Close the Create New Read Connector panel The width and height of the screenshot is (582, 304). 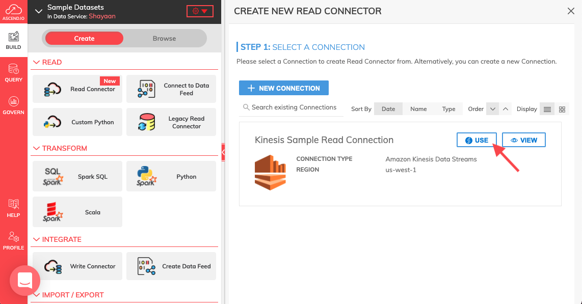pyautogui.click(x=571, y=11)
